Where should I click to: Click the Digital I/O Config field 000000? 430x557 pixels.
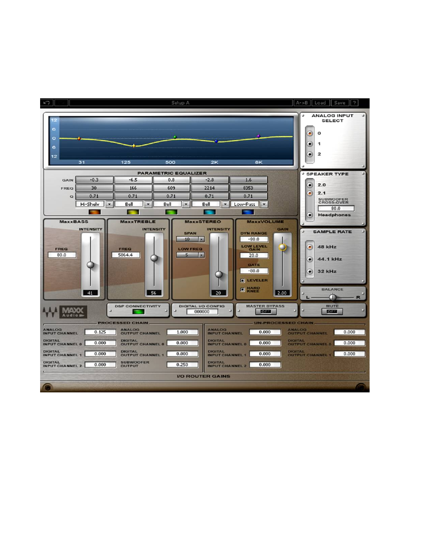[202, 312]
